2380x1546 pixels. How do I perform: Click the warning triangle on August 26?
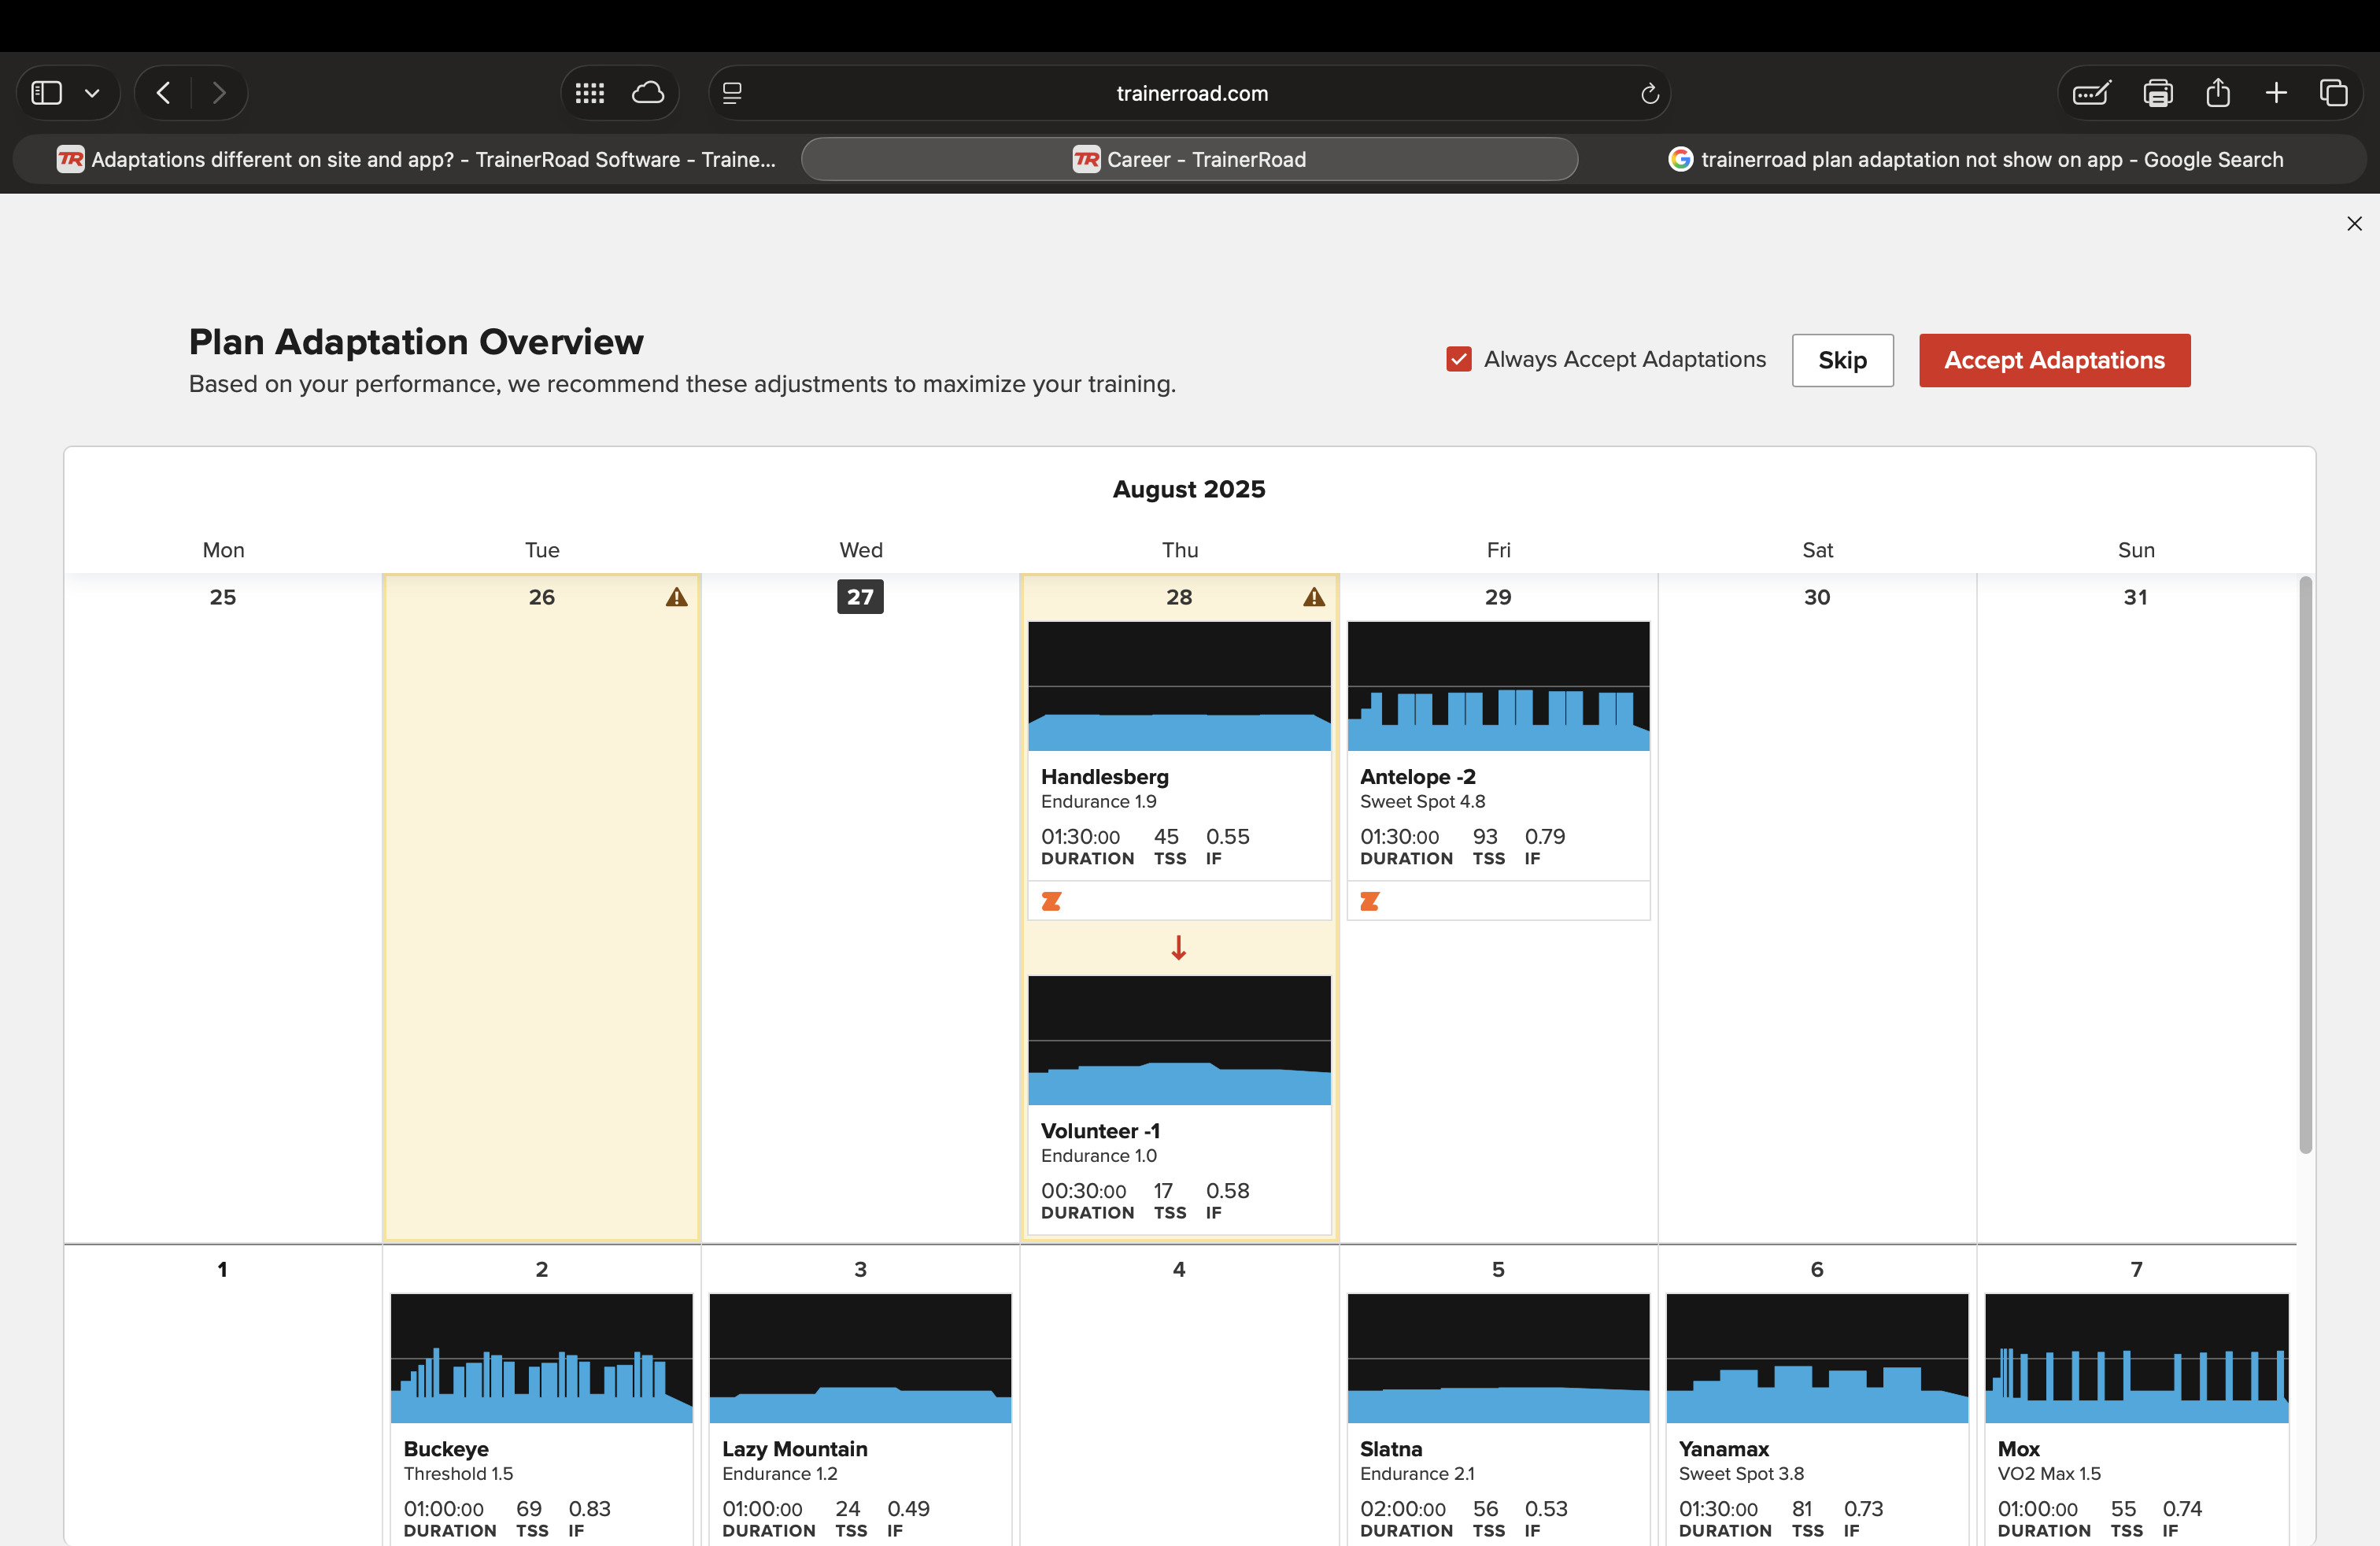pos(677,597)
